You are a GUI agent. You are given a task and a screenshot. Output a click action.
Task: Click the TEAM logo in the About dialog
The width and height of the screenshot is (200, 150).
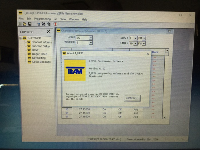[75, 70]
